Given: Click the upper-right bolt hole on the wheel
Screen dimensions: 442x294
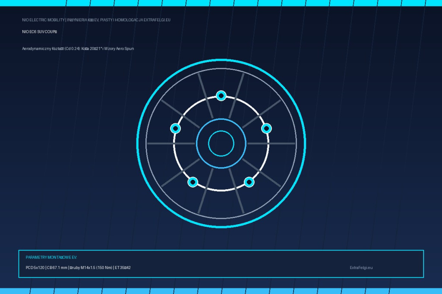Looking at the screenshot, I should 266,128.
